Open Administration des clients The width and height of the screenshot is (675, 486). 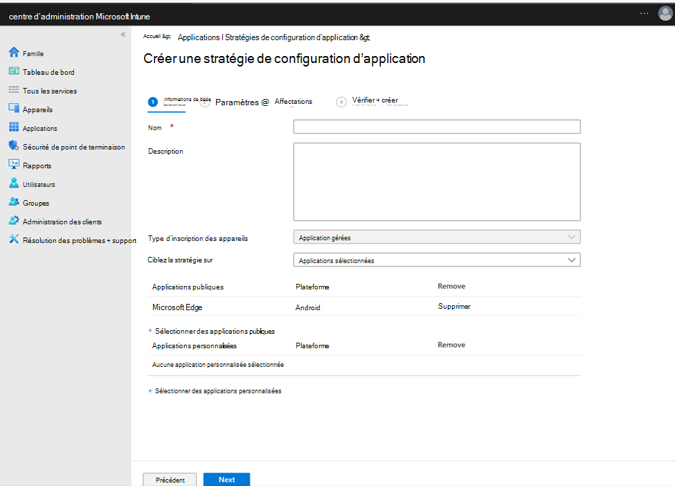[62, 222]
